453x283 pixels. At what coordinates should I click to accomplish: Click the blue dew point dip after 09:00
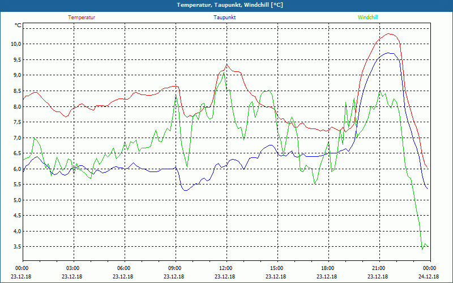click(x=186, y=190)
